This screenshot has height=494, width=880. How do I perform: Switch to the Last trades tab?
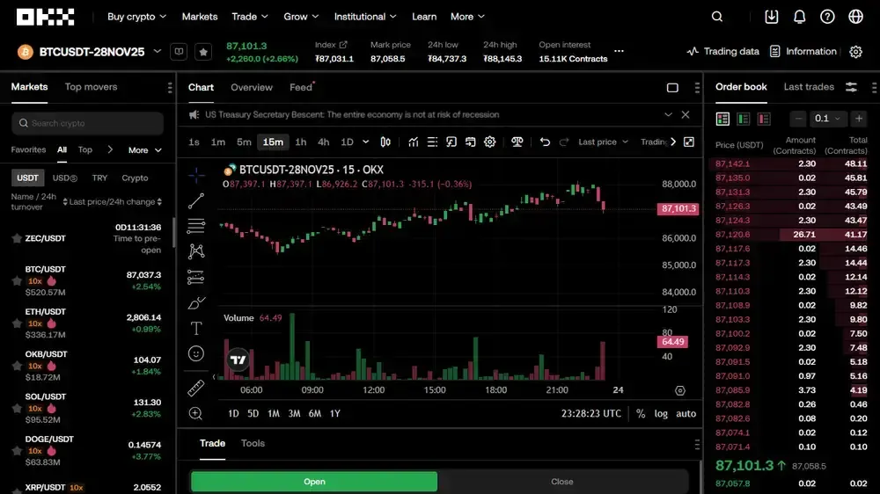809,87
